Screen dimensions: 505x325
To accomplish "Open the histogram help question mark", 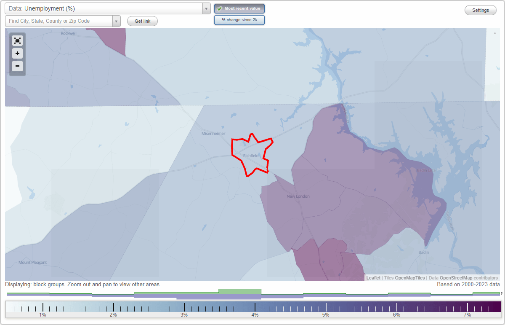I will (x=501, y=294).
